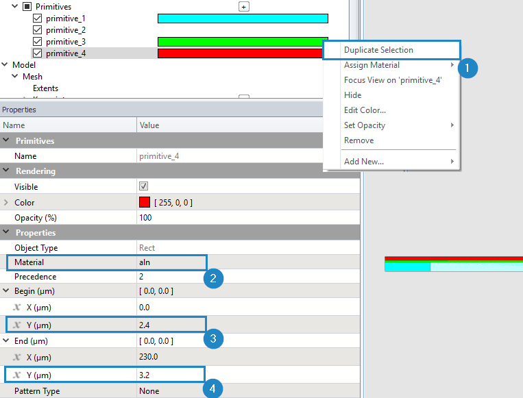Viewport: 523px width, 398px height.
Task: Uncheck the primitive_2 checkbox
Action: 37,30
